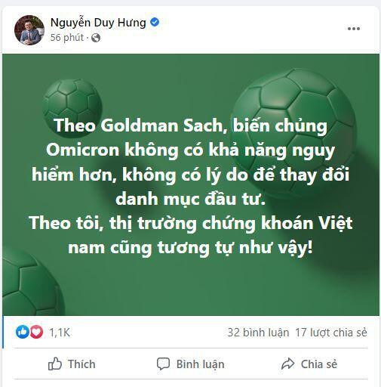This screenshot has height=387, width=381.
Task: View who reacted via the 1,1K count
Action: 60,333
